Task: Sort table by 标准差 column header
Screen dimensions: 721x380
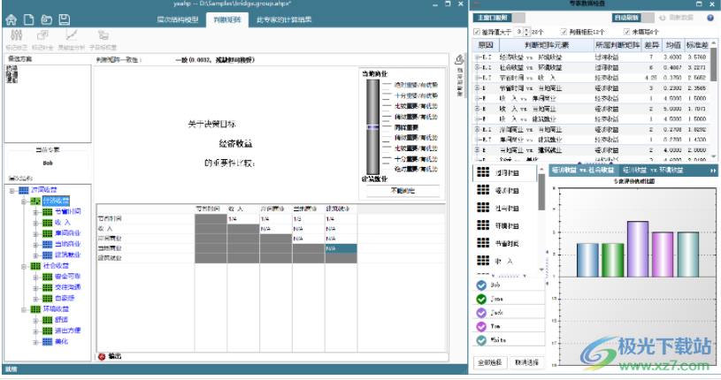Action: [697, 45]
